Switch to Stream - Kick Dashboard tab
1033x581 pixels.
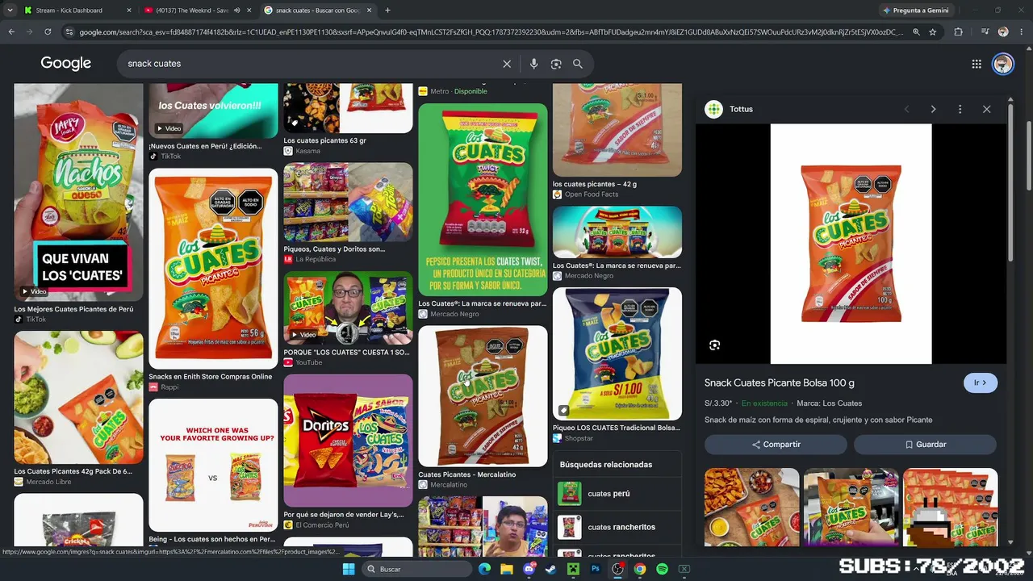coord(77,10)
